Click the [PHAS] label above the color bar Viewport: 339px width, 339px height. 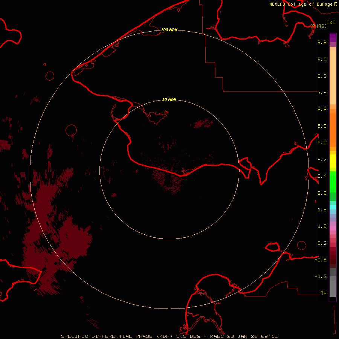tap(318, 26)
